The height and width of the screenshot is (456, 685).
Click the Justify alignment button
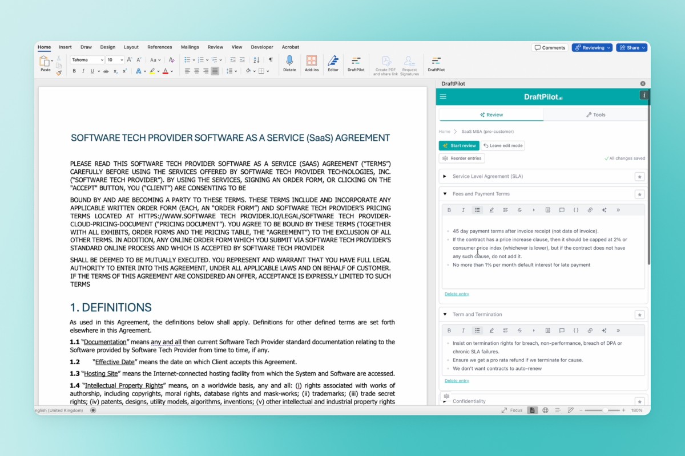pos(215,71)
